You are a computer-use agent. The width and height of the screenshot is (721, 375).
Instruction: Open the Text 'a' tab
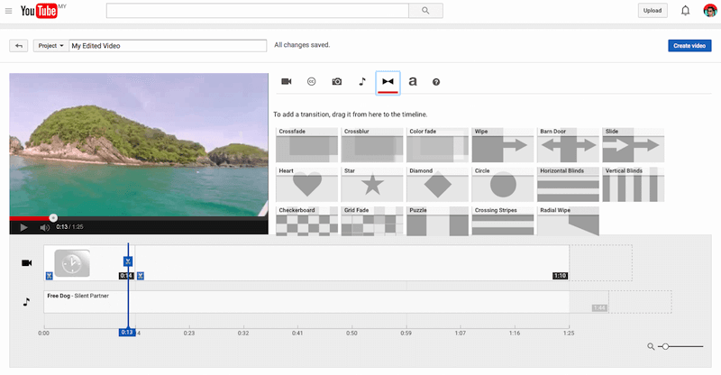coord(413,81)
